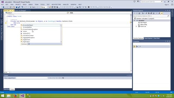This screenshot has width=174, height=98.
Task: Click the Visual Studio taskbar icon
Action: pos(22,96)
